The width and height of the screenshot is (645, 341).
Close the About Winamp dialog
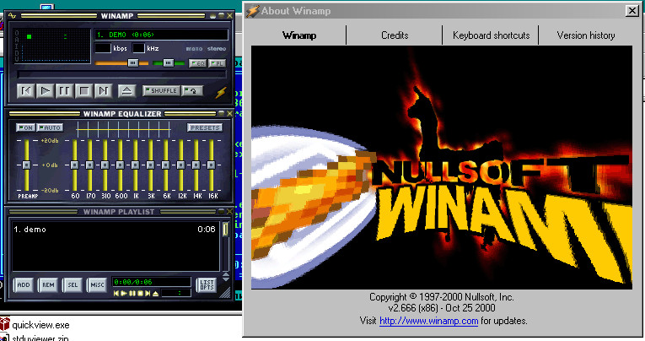pos(632,11)
